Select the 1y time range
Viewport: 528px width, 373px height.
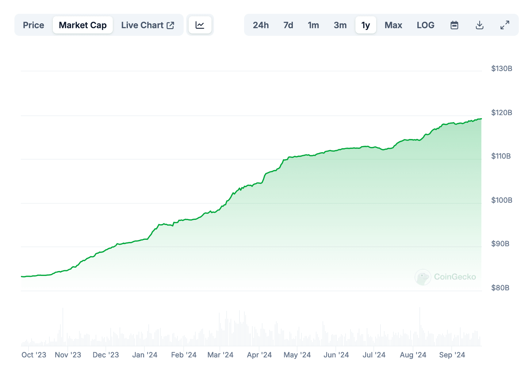(x=365, y=25)
